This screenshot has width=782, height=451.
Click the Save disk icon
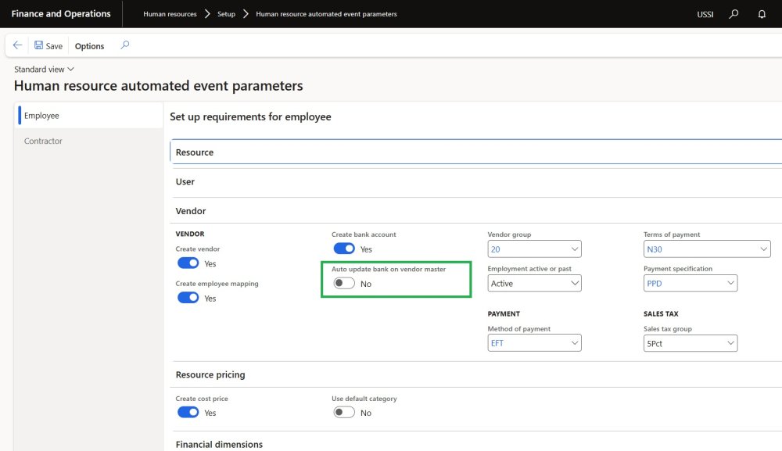[39, 46]
